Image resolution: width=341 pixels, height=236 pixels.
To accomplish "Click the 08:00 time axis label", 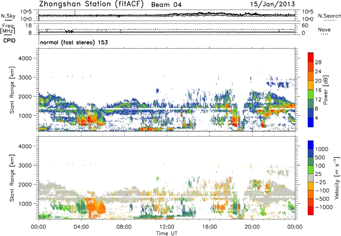I will pos(124,227).
